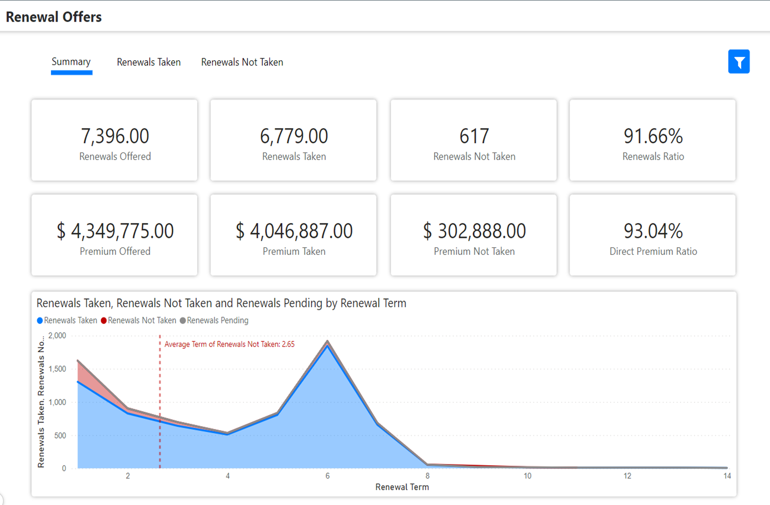This screenshot has height=505, width=770.
Task: Select the Direct Premium Ratio card
Action: coord(652,235)
